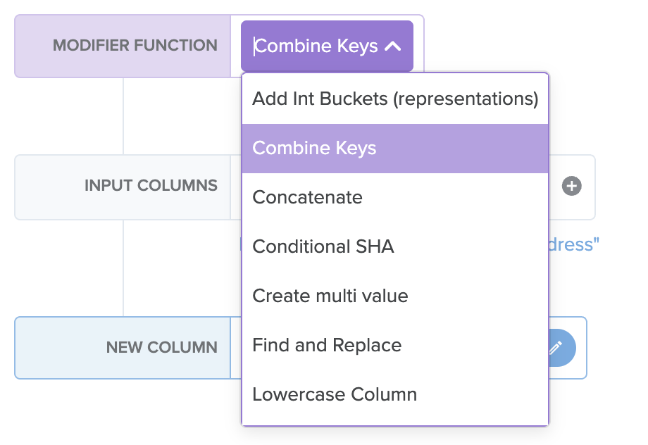Select Add Int Buckets (representations) option
Viewport: 648px width, 445px height.
395,99
